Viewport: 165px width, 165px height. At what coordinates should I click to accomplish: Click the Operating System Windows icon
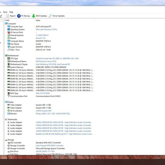click(9, 29)
